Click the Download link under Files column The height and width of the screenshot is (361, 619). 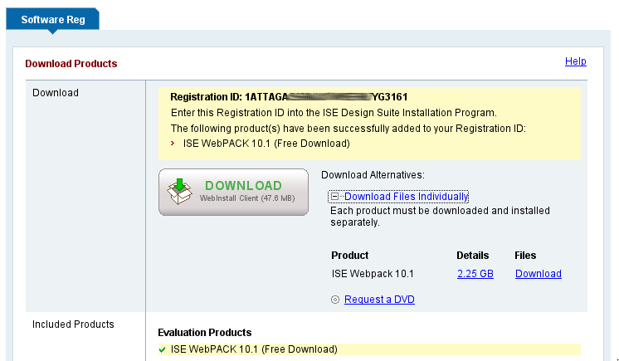click(538, 274)
